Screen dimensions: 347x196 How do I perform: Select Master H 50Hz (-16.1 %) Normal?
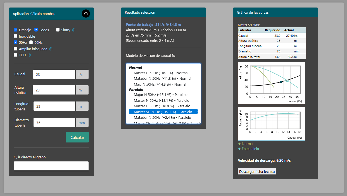tap(161, 73)
